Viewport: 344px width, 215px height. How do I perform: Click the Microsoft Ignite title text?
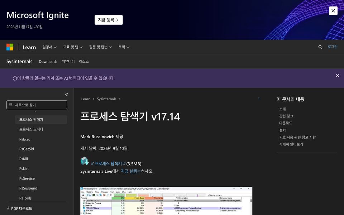pyautogui.click(x=38, y=15)
